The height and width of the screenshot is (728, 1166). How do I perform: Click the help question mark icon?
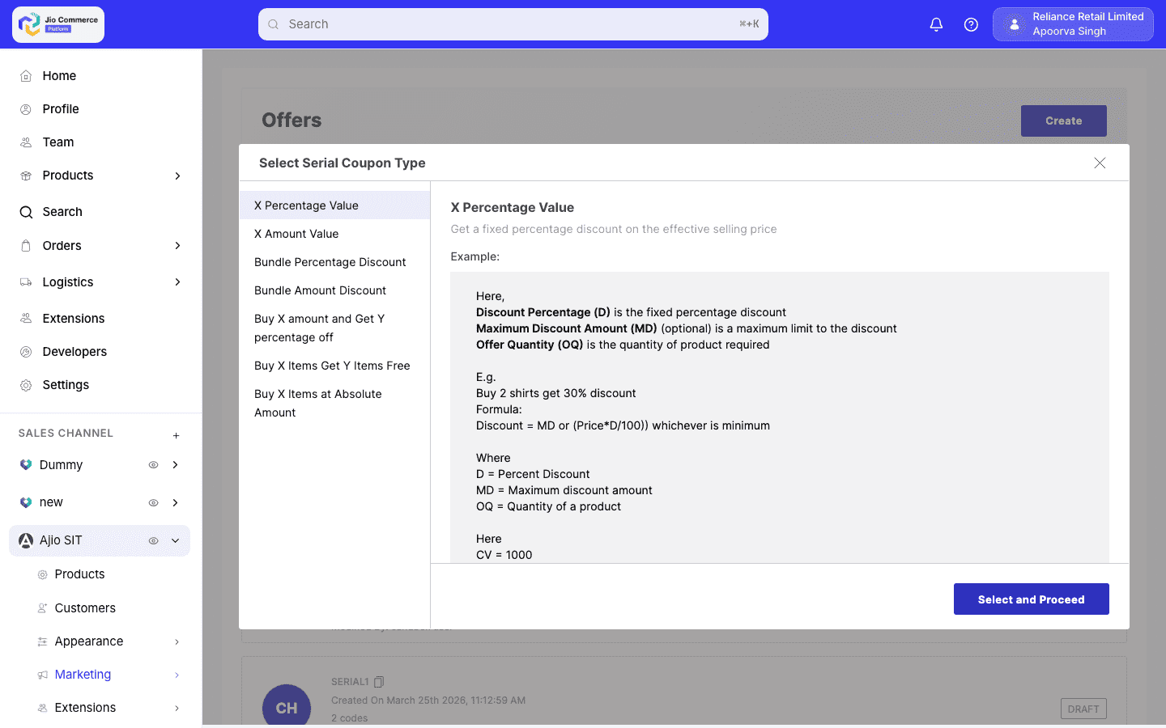tap(971, 24)
